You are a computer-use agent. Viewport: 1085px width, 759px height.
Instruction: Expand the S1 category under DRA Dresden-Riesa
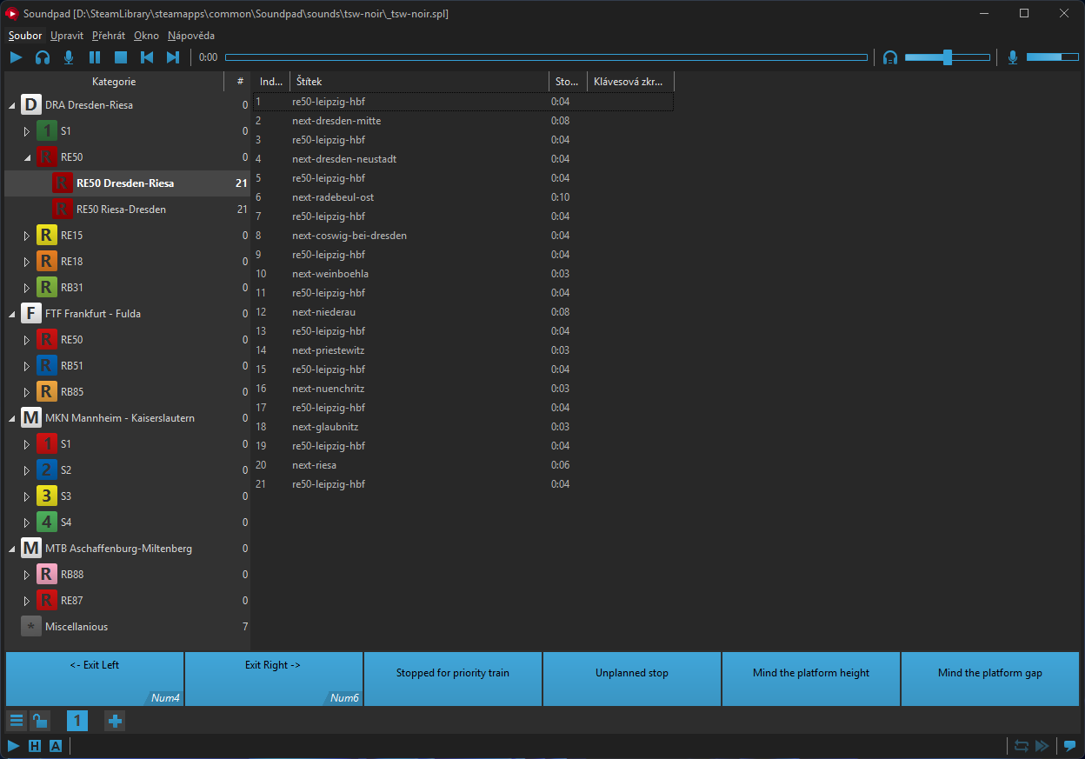click(27, 131)
